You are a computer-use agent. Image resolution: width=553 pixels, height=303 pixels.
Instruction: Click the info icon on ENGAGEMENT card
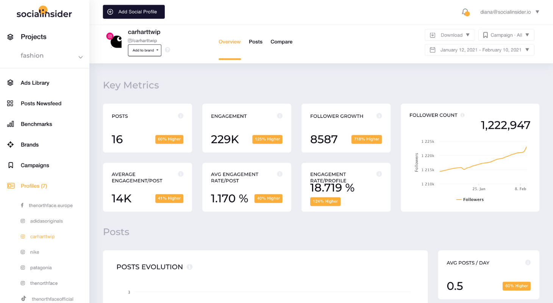pyautogui.click(x=280, y=116)
